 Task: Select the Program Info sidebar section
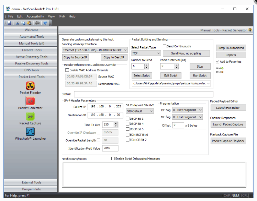pos(31,189)
